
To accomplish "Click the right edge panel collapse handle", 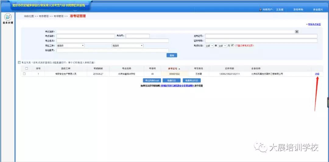I will (328, 103).
